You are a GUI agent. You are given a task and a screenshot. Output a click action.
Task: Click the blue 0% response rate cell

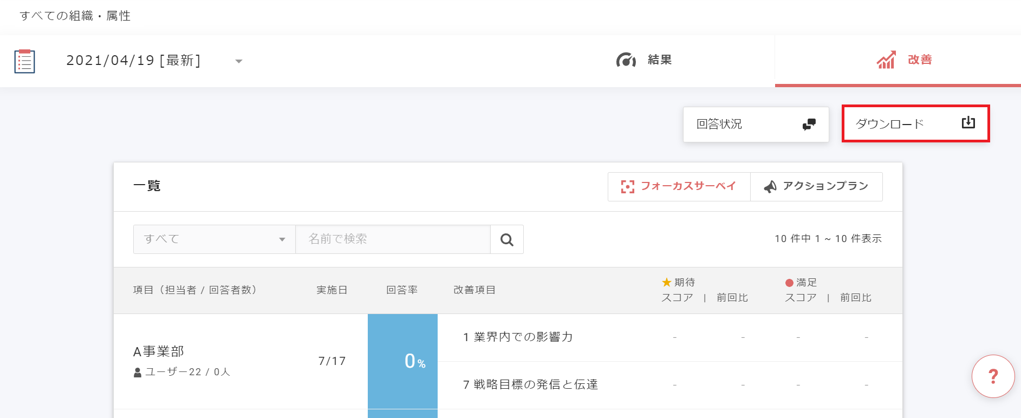(x=402, y=361)
